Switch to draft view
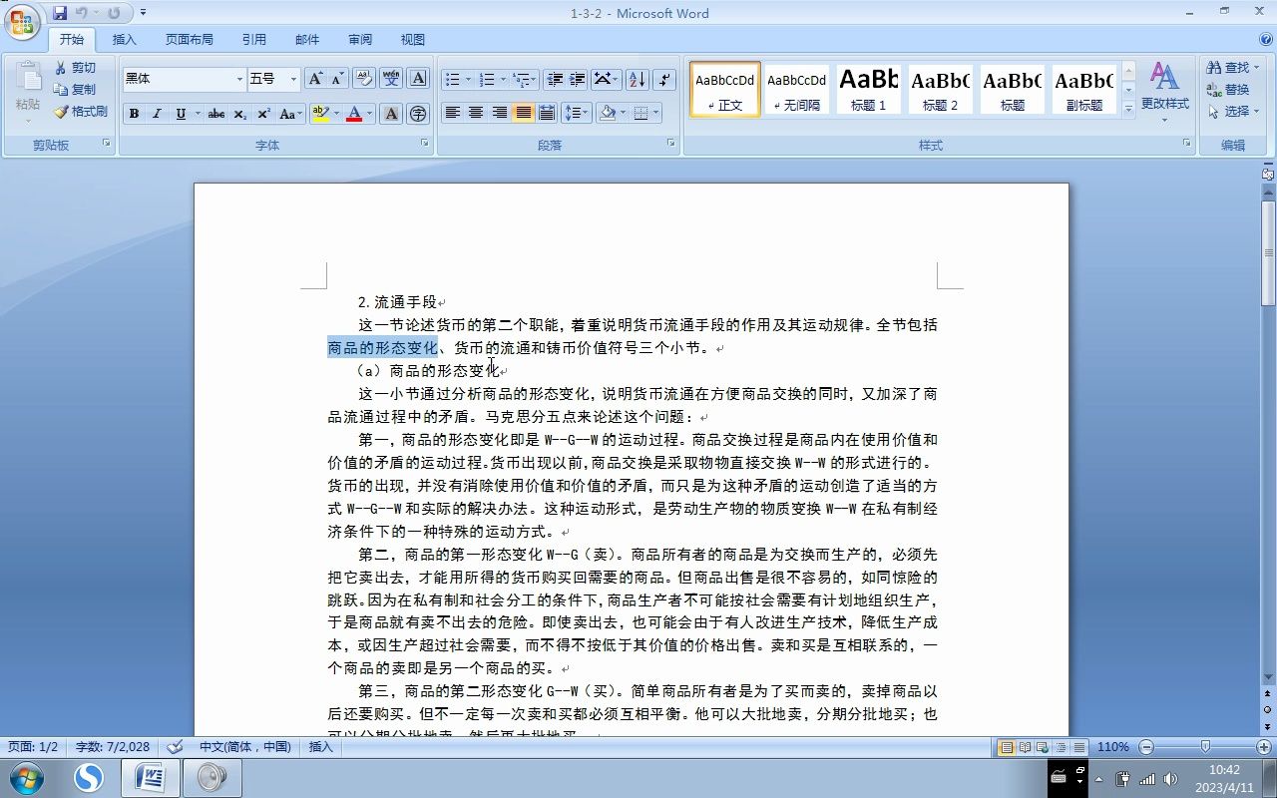The image size is (1277, 798). pos(1078,747)
